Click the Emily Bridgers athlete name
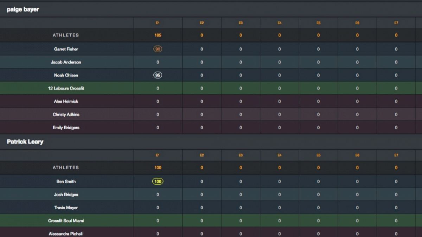The width and height of the screenshot is (422, 237). tap(66, 127)
